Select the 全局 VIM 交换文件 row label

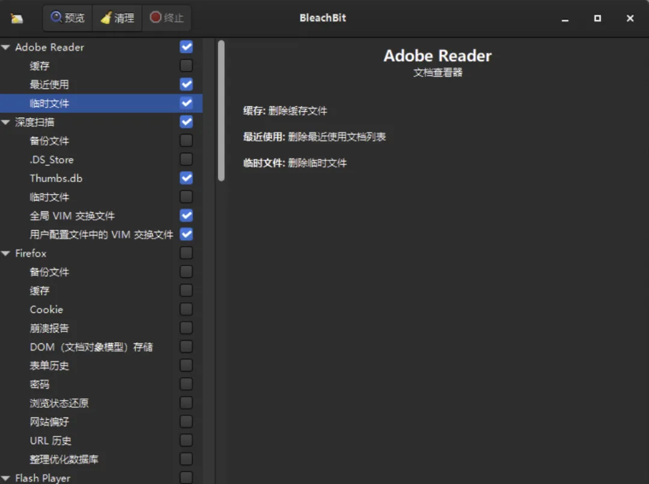pos(72,216)
